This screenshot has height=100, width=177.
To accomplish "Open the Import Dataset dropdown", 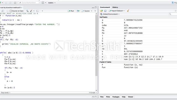I will click(x=117, y=11).
